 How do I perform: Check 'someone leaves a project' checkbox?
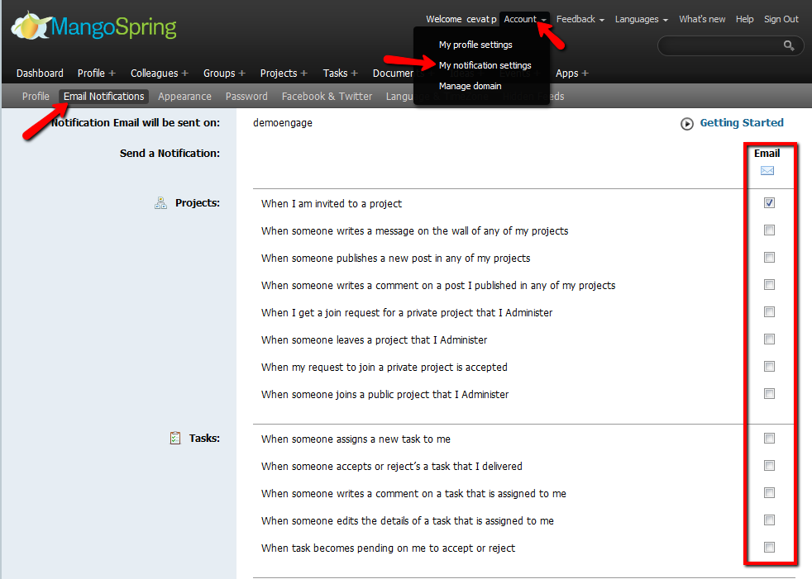[770, 339]
